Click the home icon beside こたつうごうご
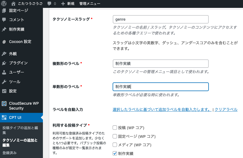243x158 pixels. tap(14, 4)
